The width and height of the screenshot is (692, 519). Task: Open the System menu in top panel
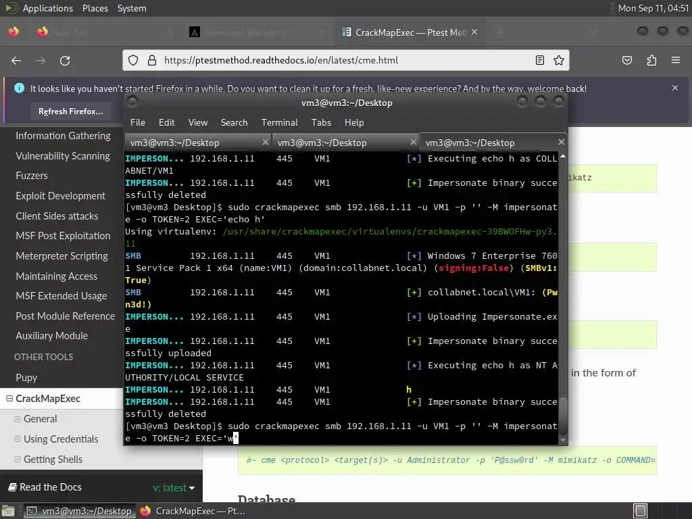click(132, 8)
